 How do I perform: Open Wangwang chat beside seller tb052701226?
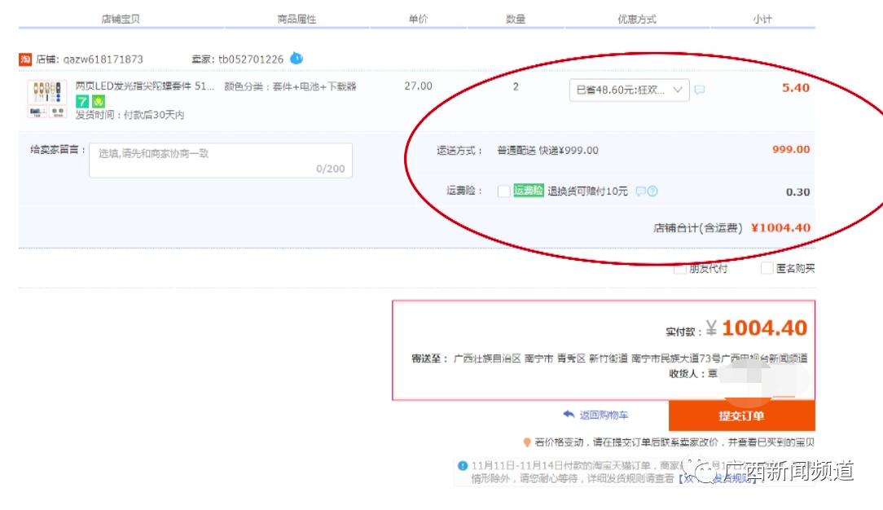click(x=295, y=59)
